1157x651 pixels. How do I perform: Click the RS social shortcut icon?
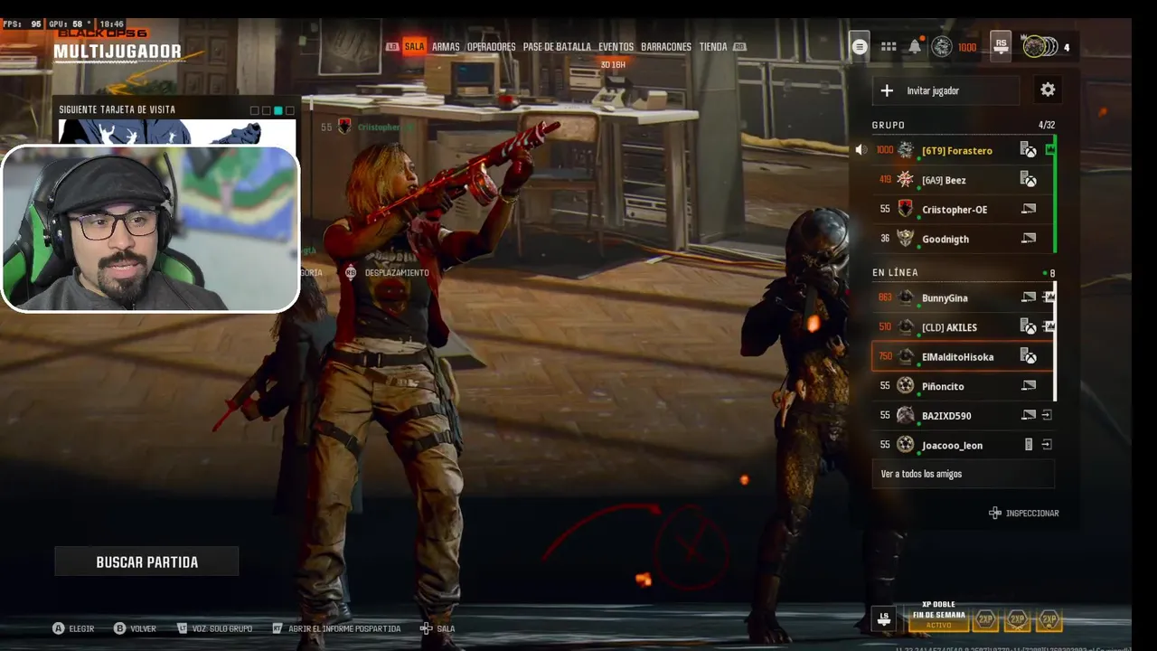[x=1001, y=44]
